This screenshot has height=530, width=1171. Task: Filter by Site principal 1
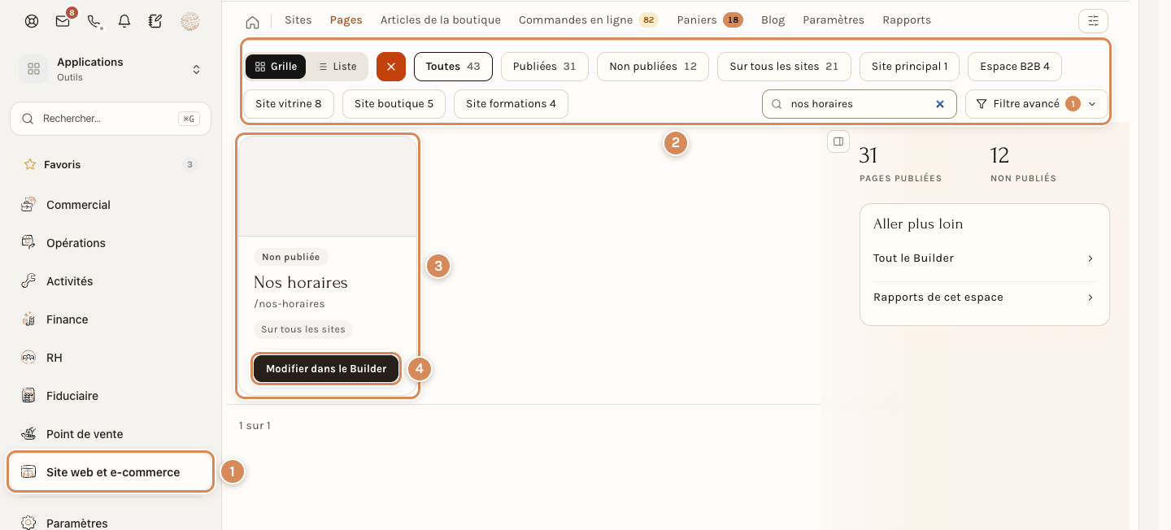[909, 67]
